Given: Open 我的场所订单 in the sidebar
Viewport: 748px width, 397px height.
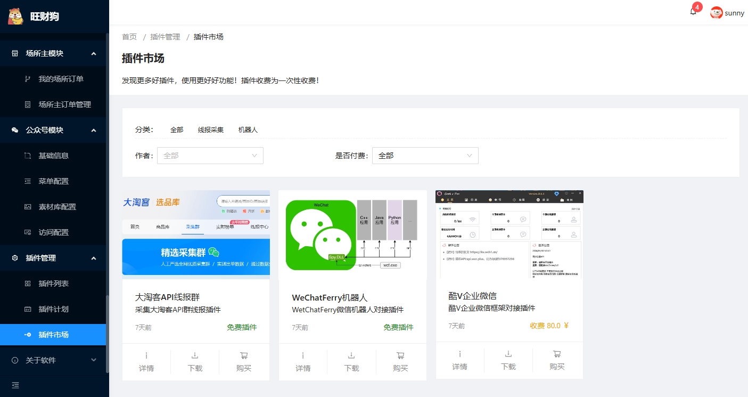Looking at the screenshot, I should 61,79.
